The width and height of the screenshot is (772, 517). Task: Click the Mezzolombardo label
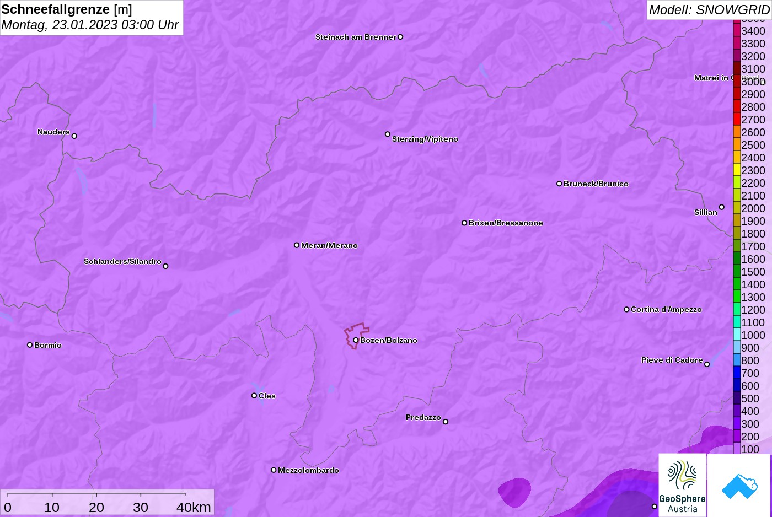pos(308,470)
